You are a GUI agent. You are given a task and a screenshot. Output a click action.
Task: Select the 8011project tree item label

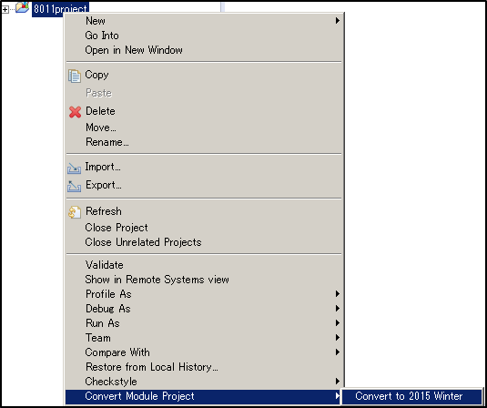pyautogui.click(x=61, y=9)
